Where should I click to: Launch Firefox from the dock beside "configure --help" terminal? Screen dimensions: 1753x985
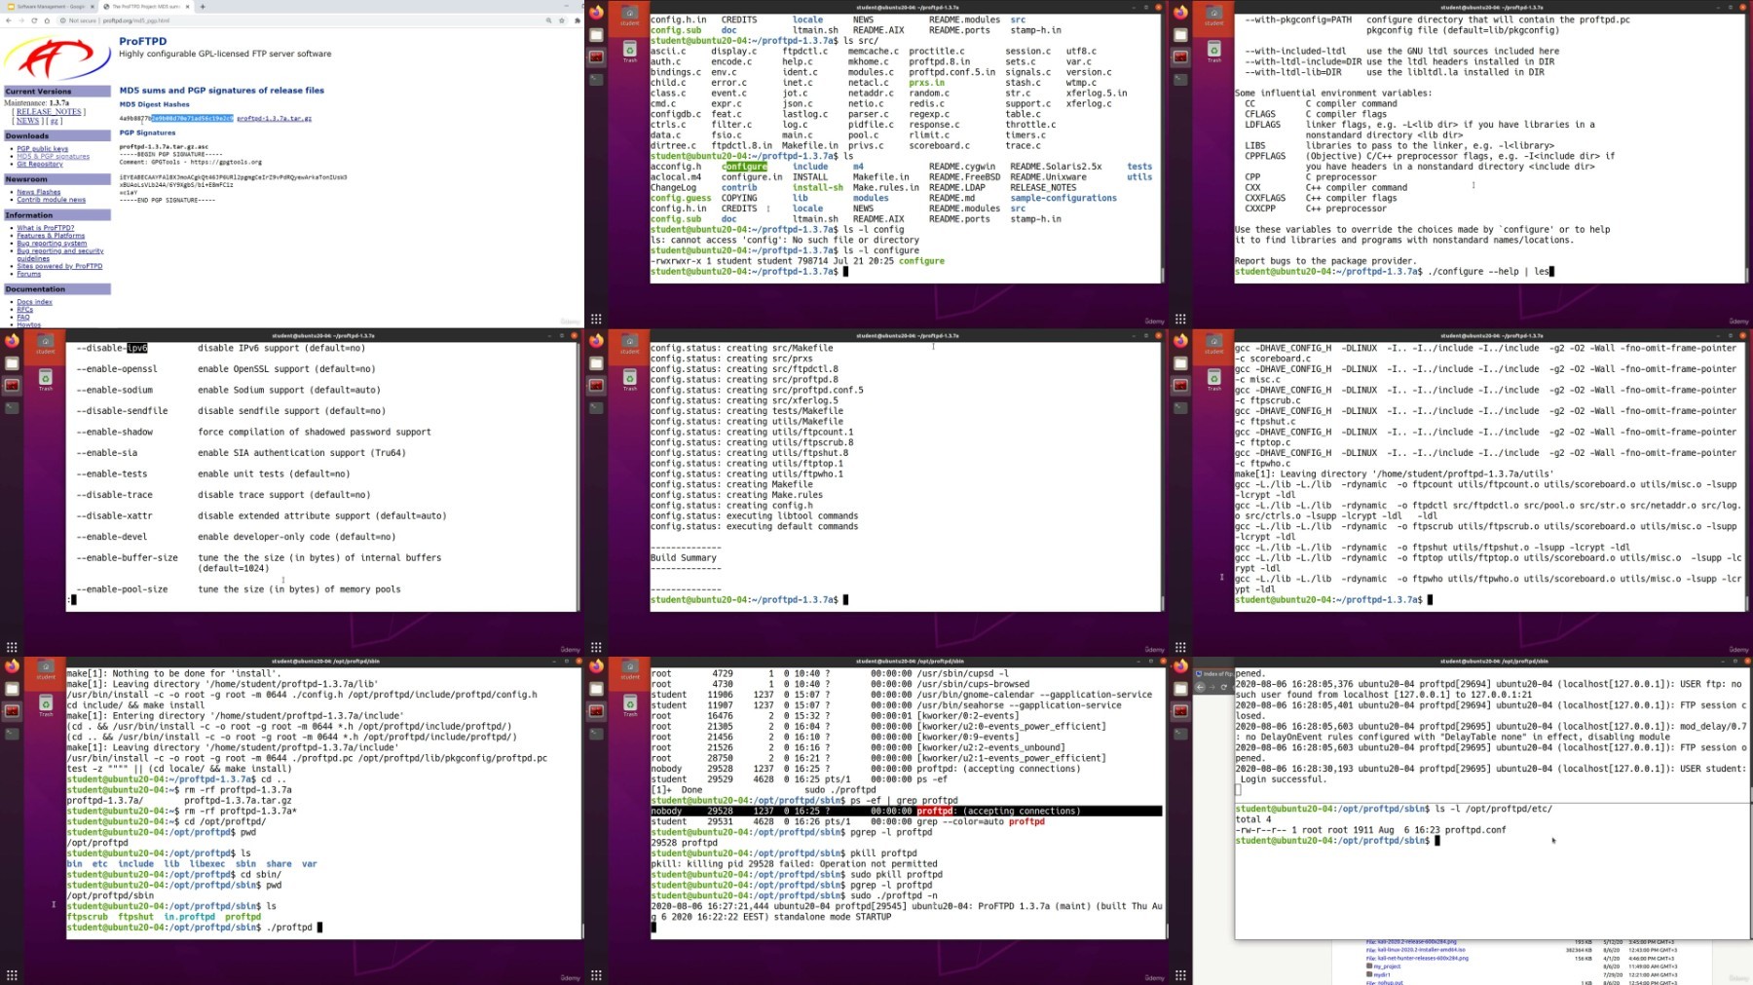click(1181, 13)
